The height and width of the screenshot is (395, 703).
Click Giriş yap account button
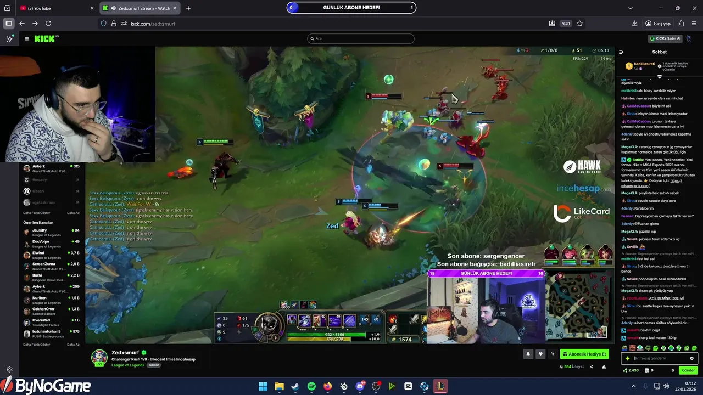point(658,24)
